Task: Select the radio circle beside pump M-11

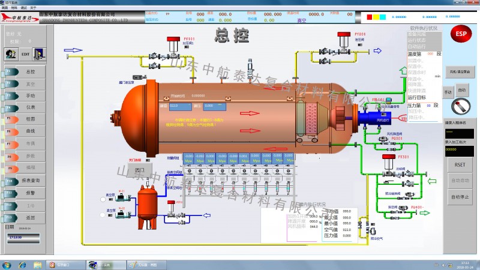Action: point(103,200)
